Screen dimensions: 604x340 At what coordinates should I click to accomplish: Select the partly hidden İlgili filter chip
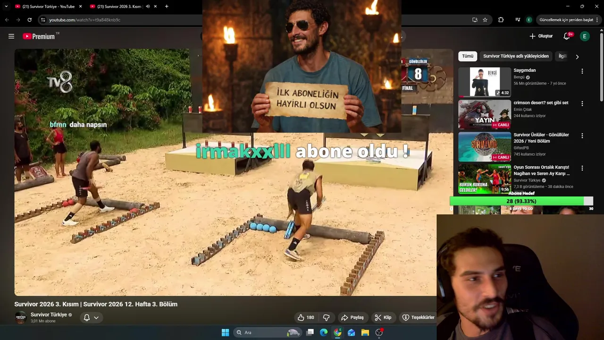pyautogui.click(x=562, y=56)
